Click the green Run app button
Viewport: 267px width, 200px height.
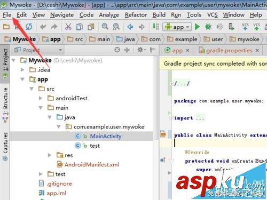pos(197,27)
